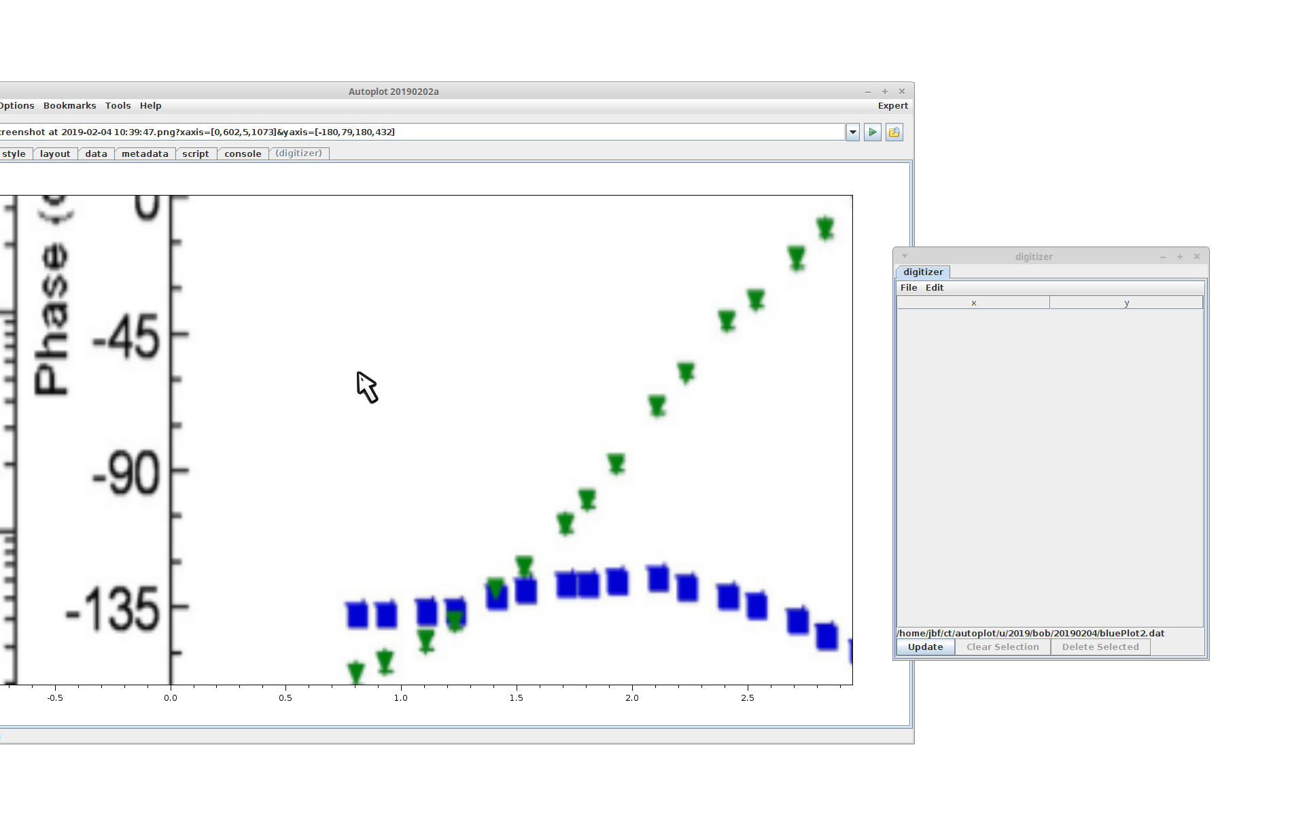
Task: Switch to the script tab
Action: (196, 154)
